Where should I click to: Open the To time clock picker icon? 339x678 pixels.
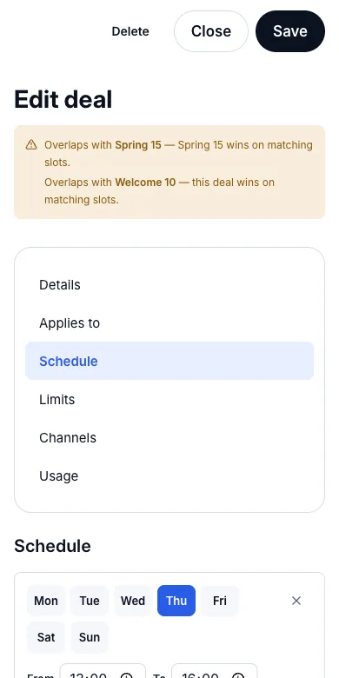click(x=238, y=675)
